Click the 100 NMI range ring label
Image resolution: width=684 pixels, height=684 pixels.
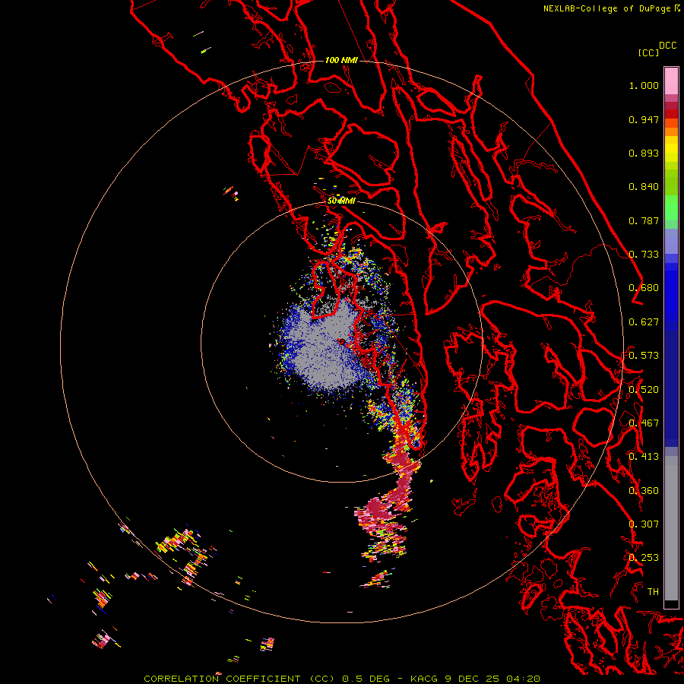tap(341, 60)
